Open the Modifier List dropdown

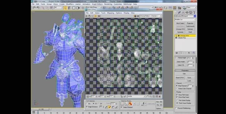tap(185, 20)
